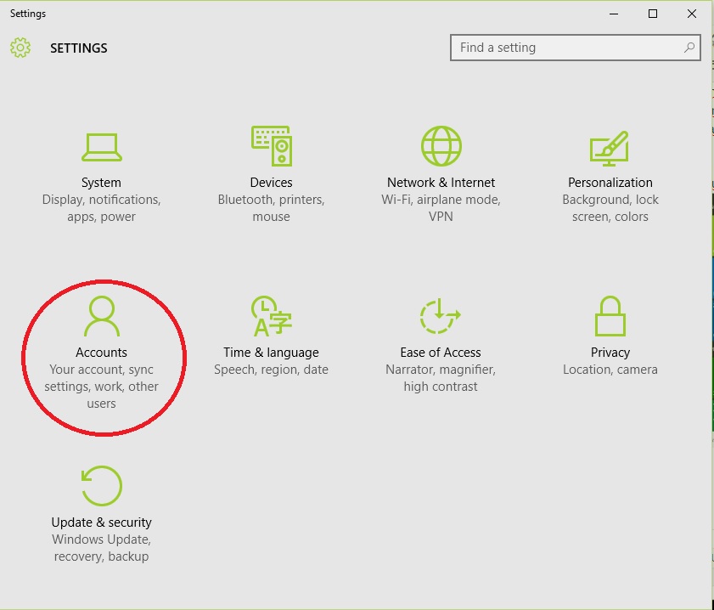Select the Accounts label text
This screenshot has height=610, width=714.
pyautogui.click(x=102, y=352)
